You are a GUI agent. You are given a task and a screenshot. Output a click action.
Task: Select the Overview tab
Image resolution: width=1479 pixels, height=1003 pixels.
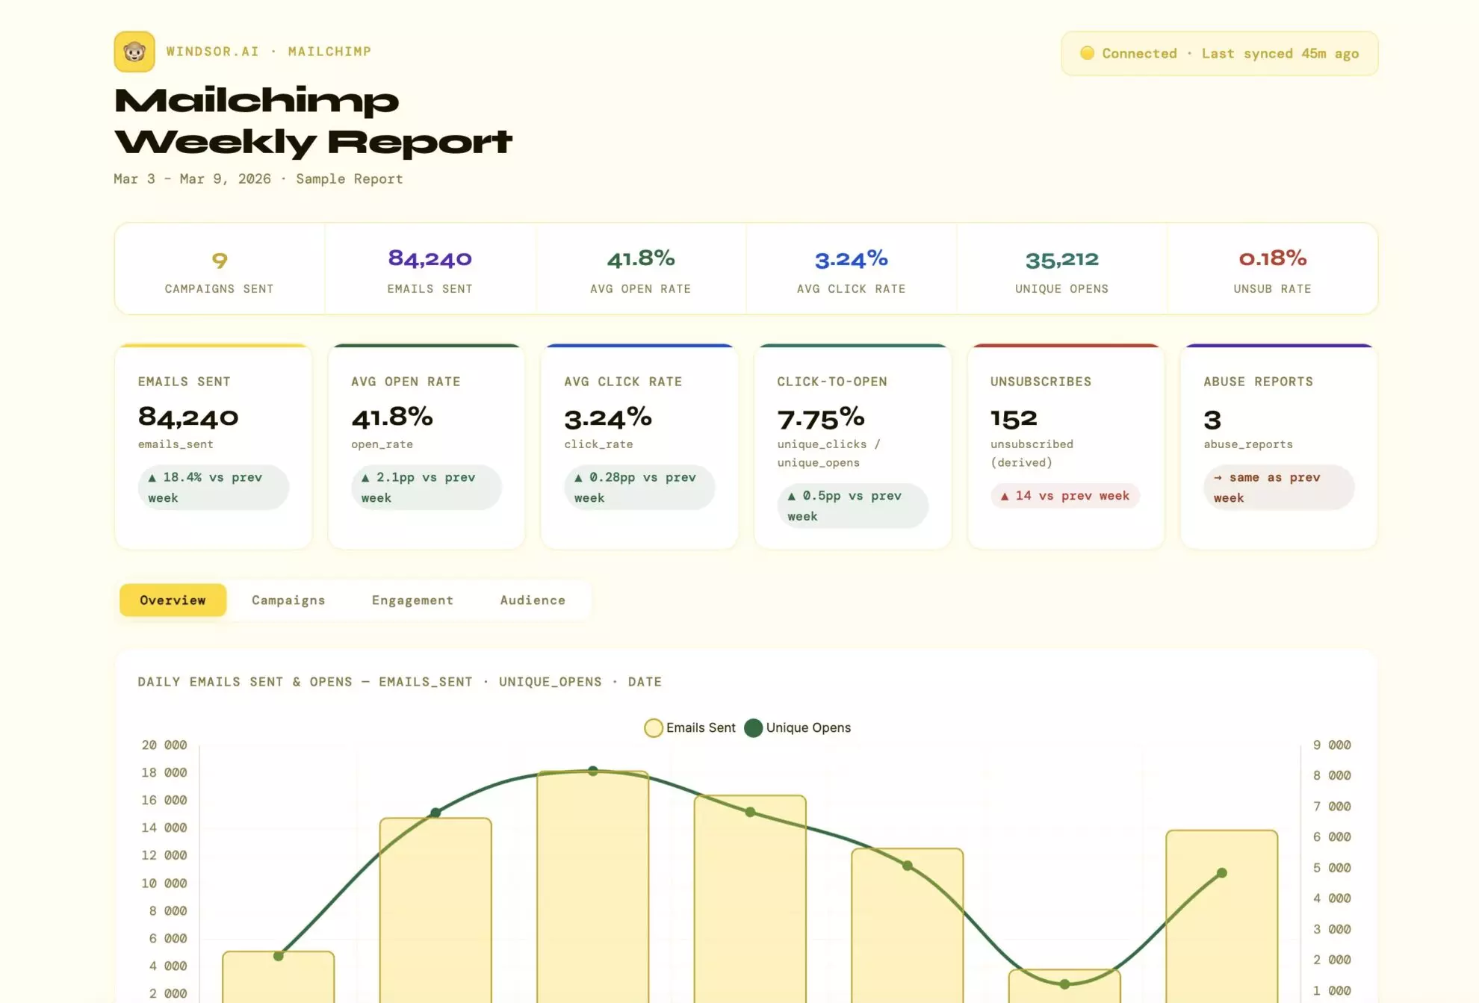click(172, 600)
